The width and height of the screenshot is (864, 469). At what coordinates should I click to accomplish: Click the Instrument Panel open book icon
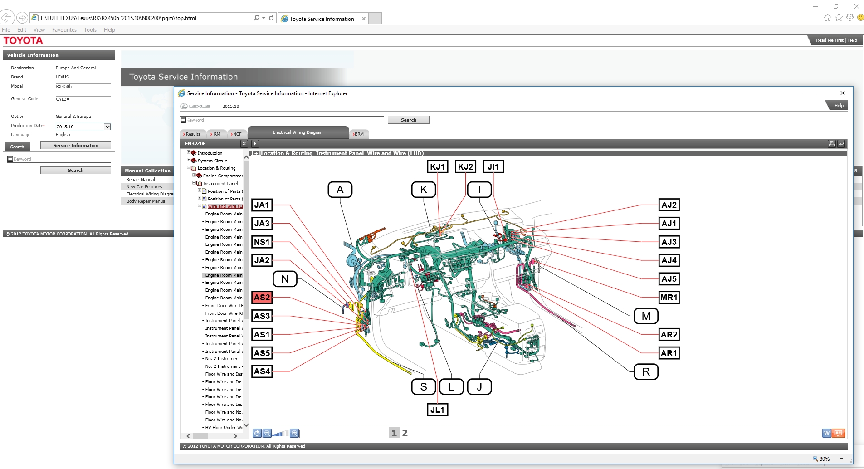pyautogui.click(x=199, y=183)
